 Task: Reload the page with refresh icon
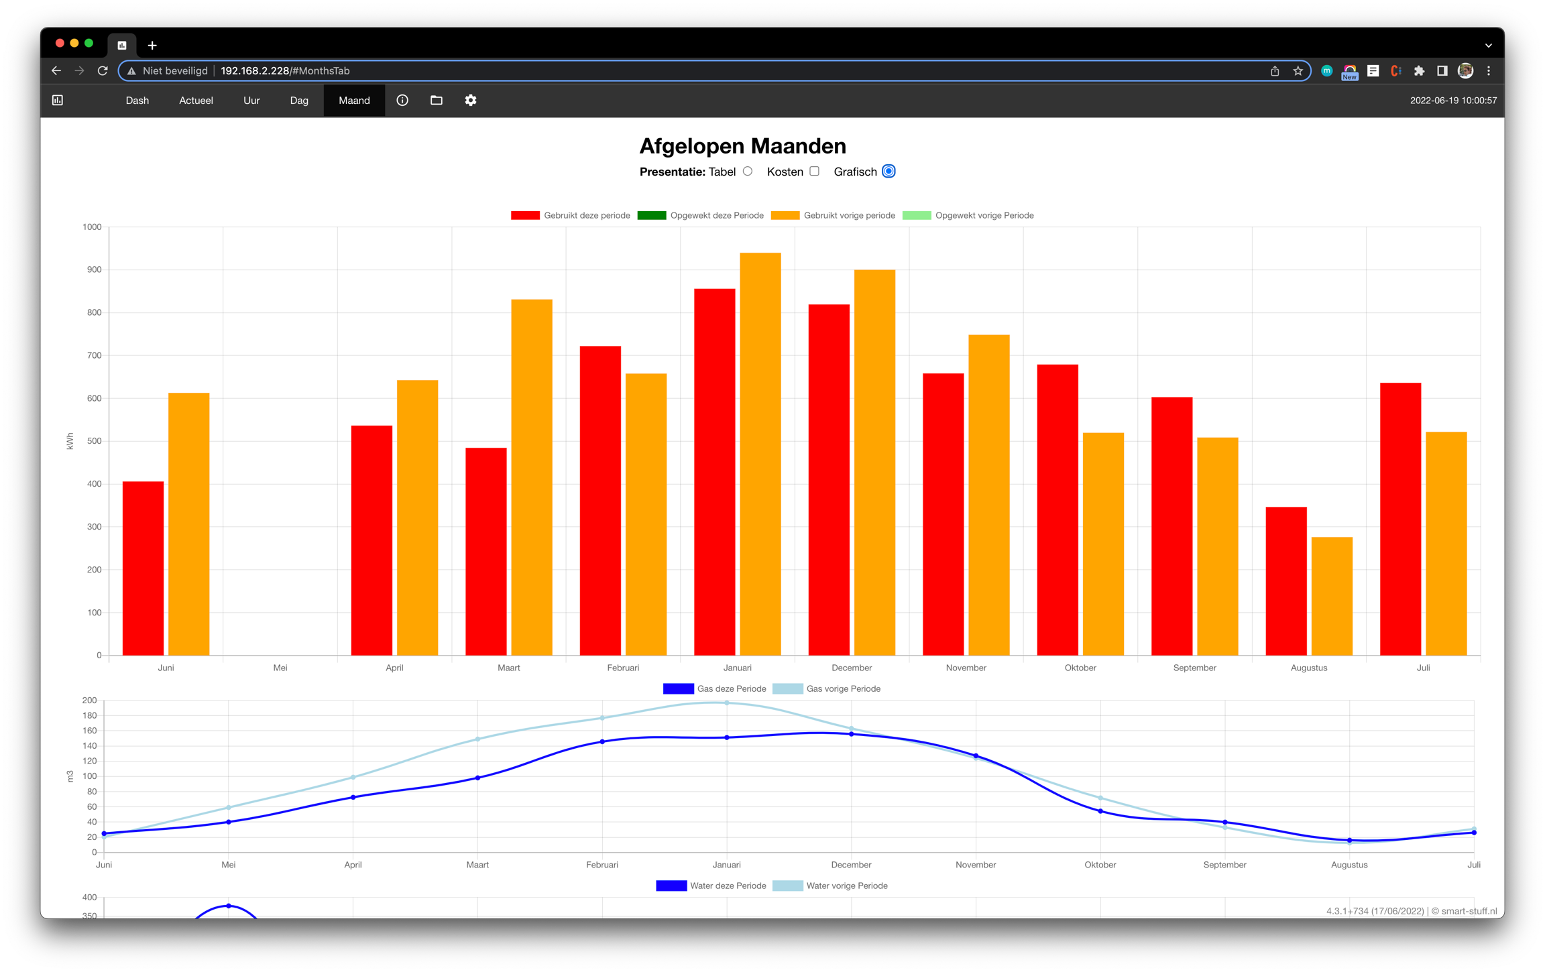pyautogui.click(x=103, y=70)
